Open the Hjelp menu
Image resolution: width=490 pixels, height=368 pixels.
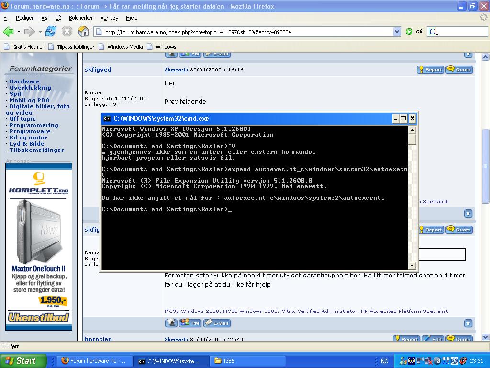pyautogui.click(x=132, y=18)
